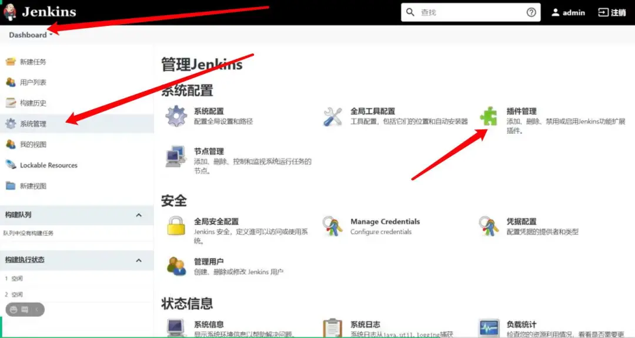Click the 全局安全配置 padlock icon
This screenshot has width=635, height=338.
pyautogui.click(x=176, y=226)
